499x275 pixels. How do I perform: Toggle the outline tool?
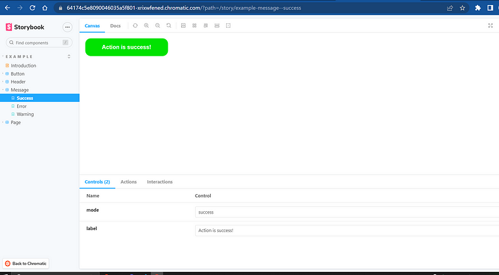coord(228,26)
